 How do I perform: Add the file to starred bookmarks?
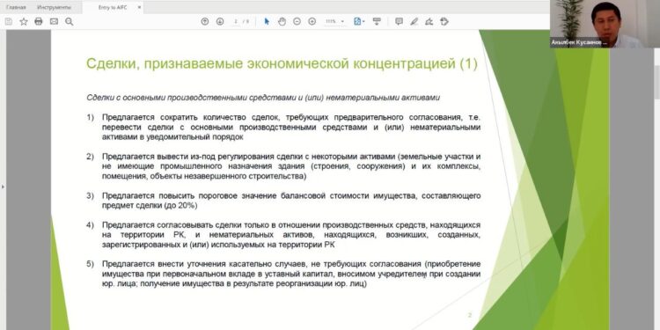pos(24,21)
